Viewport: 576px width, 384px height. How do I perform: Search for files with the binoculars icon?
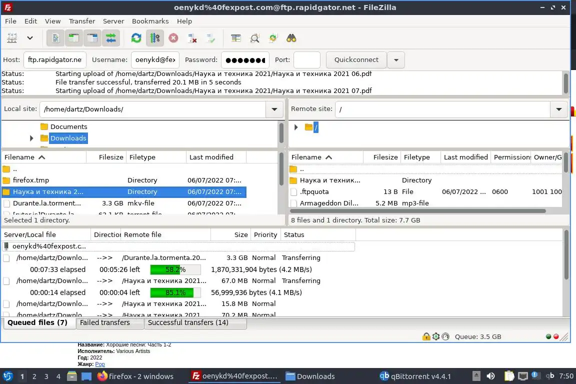pyautogui.click(x=291, y=38)
